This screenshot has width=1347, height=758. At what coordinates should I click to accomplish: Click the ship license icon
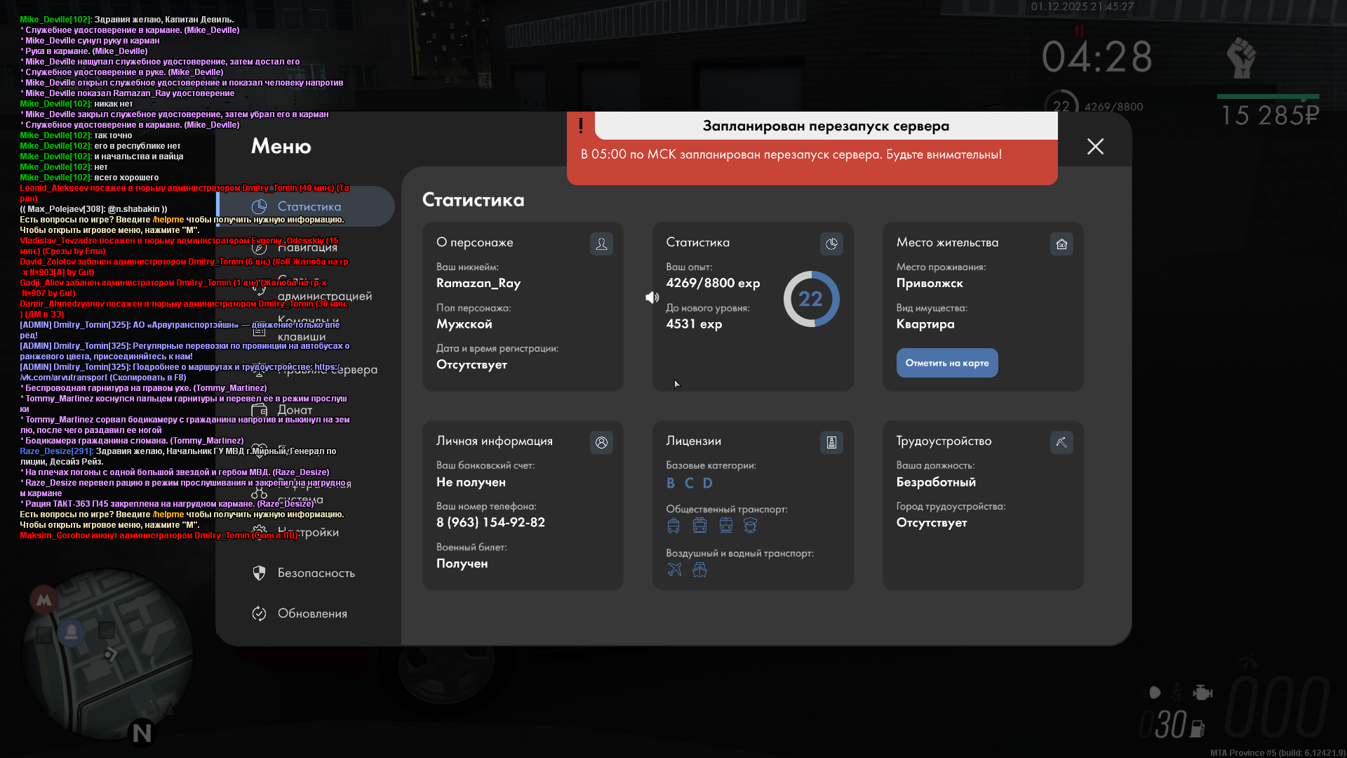(x=699, y=570)
